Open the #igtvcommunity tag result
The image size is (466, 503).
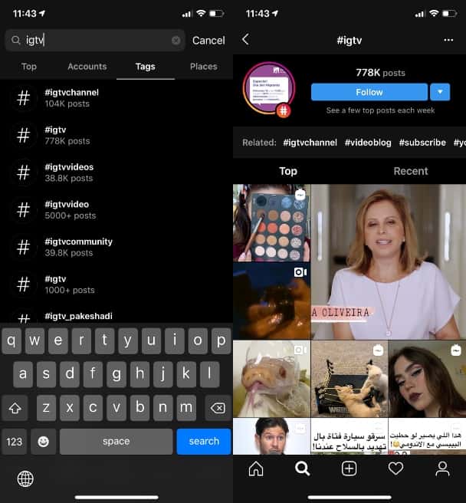coord(116,247)
